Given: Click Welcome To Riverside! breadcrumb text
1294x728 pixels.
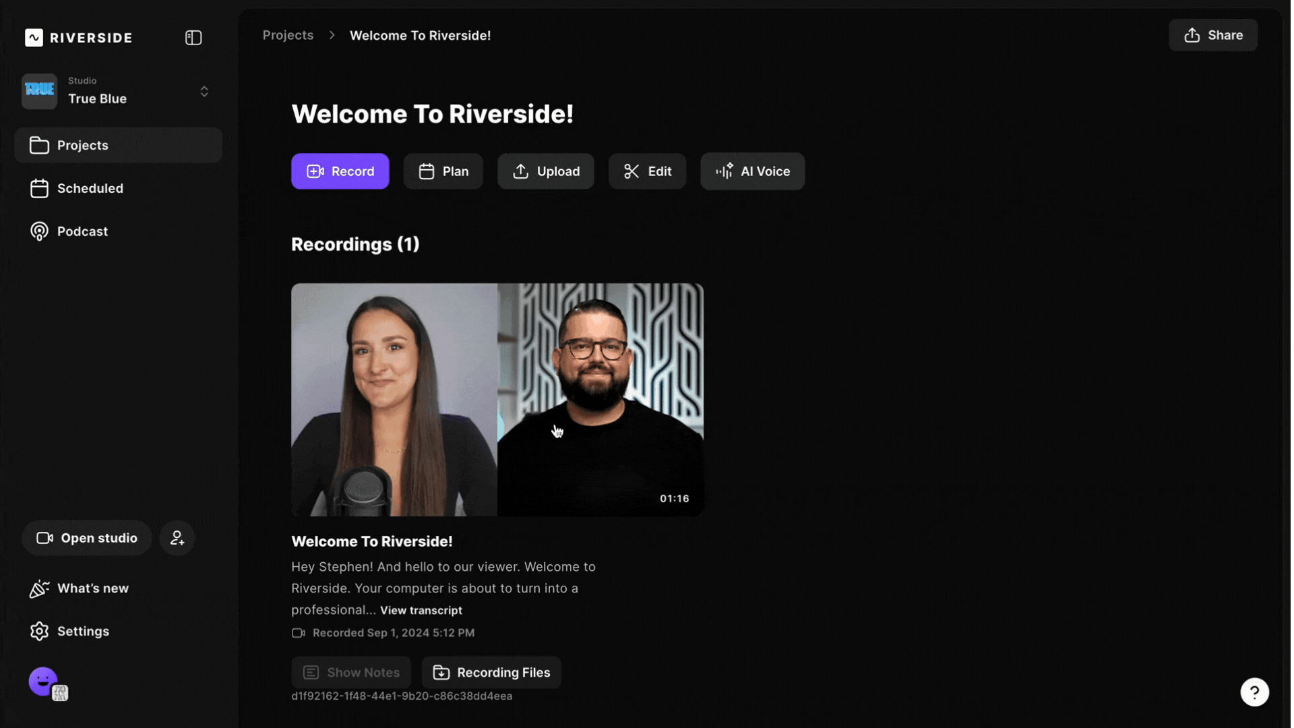Looking at the screenshot, I should coord(420,35).
